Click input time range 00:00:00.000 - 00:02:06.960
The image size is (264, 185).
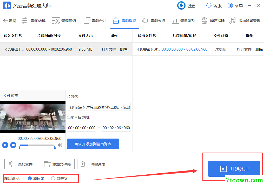tap(49, 49)
